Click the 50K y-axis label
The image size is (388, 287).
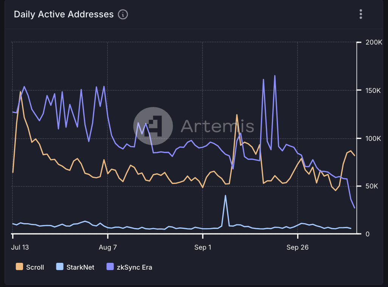point(372,186)
